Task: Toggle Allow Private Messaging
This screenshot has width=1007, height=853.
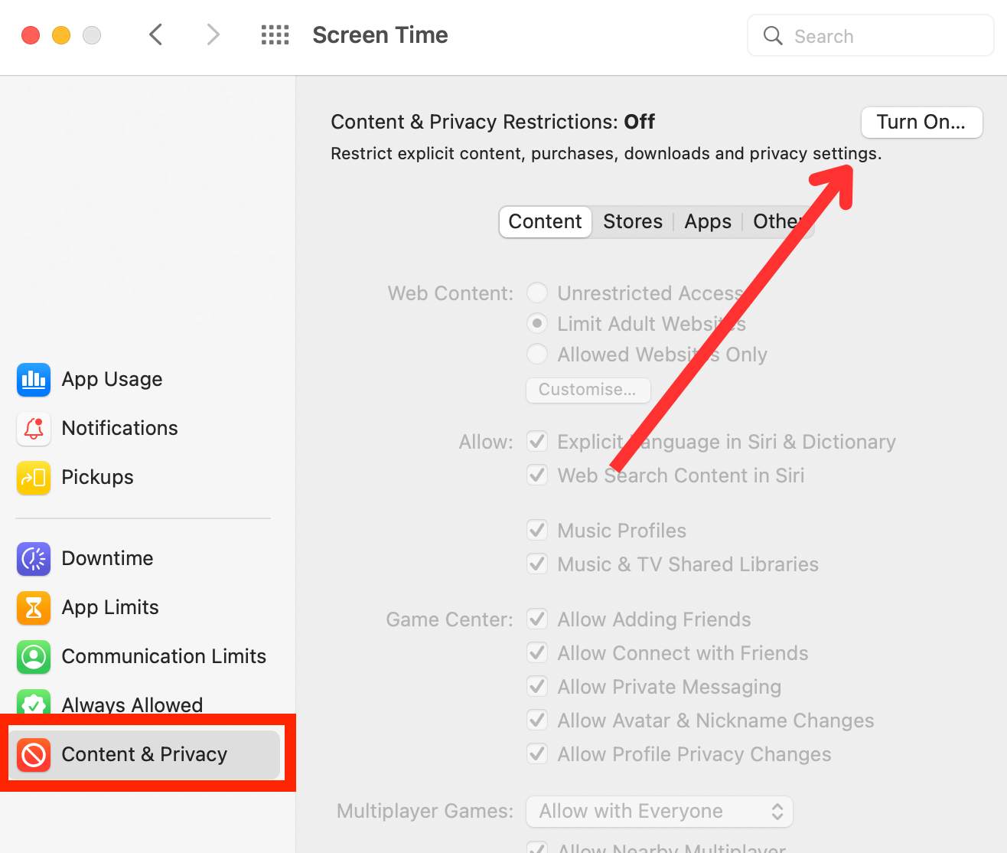Action: (537, 686)
